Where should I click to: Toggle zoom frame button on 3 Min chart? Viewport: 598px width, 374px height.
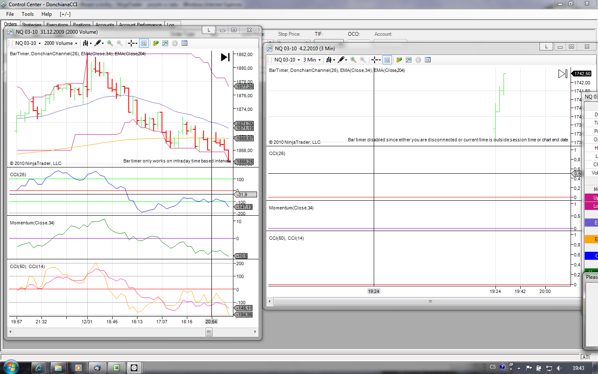pyautogui.click(x=387, y=60)
